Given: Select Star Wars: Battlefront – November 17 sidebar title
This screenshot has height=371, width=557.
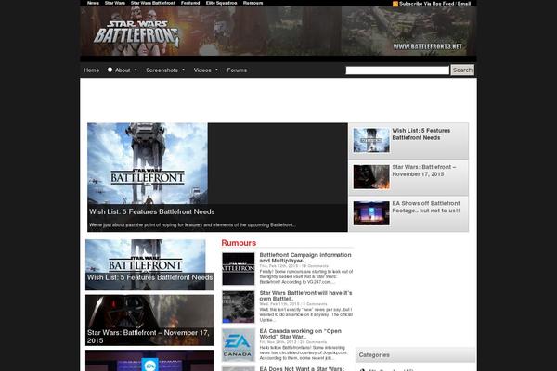Looking at the screenshot, I should [424, 171].
